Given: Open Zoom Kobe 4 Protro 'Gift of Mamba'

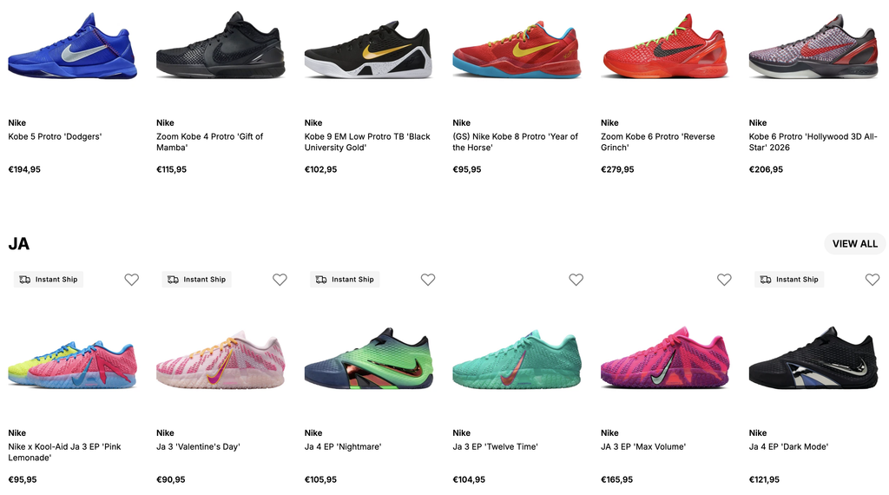Looking at the screenshot, I should click(210, 142).
